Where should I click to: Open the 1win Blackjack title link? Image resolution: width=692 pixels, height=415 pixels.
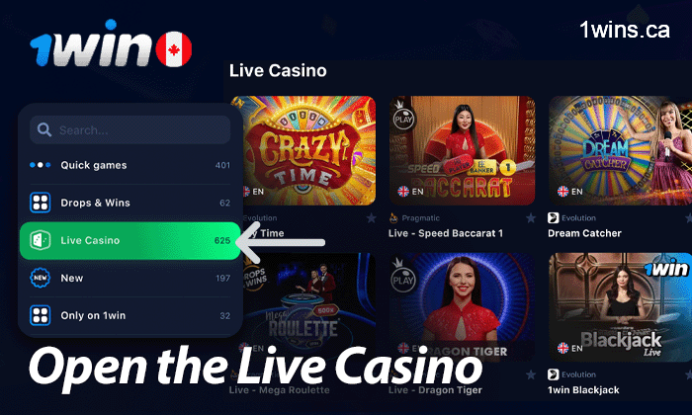point(583,390)
